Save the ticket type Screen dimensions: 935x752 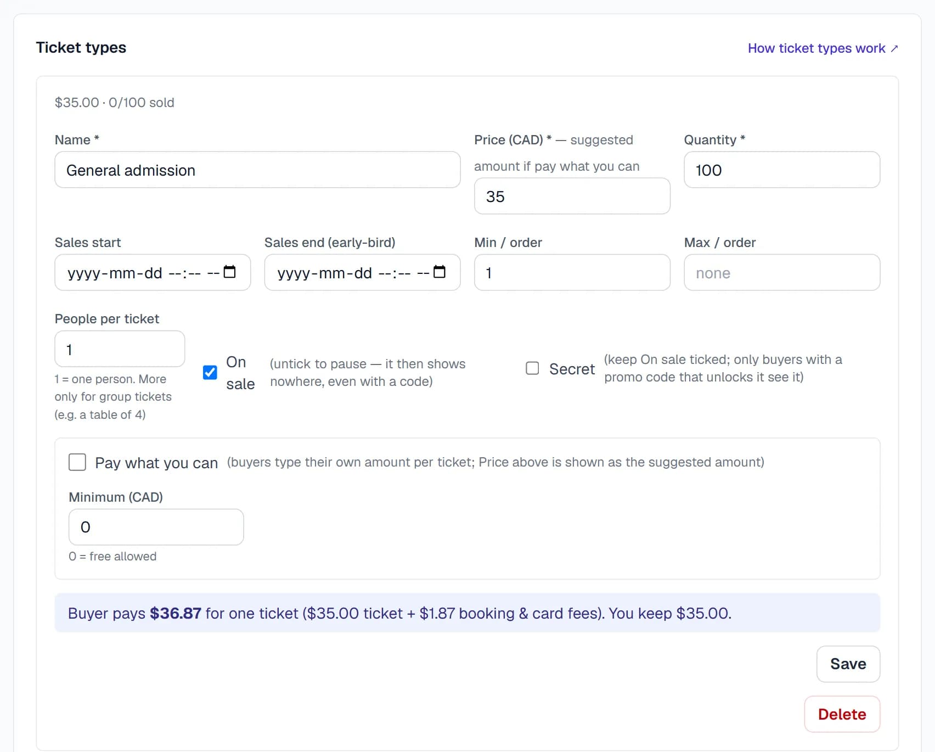click(x=848, y=664)
